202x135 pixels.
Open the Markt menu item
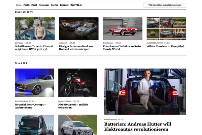[34, 5]
